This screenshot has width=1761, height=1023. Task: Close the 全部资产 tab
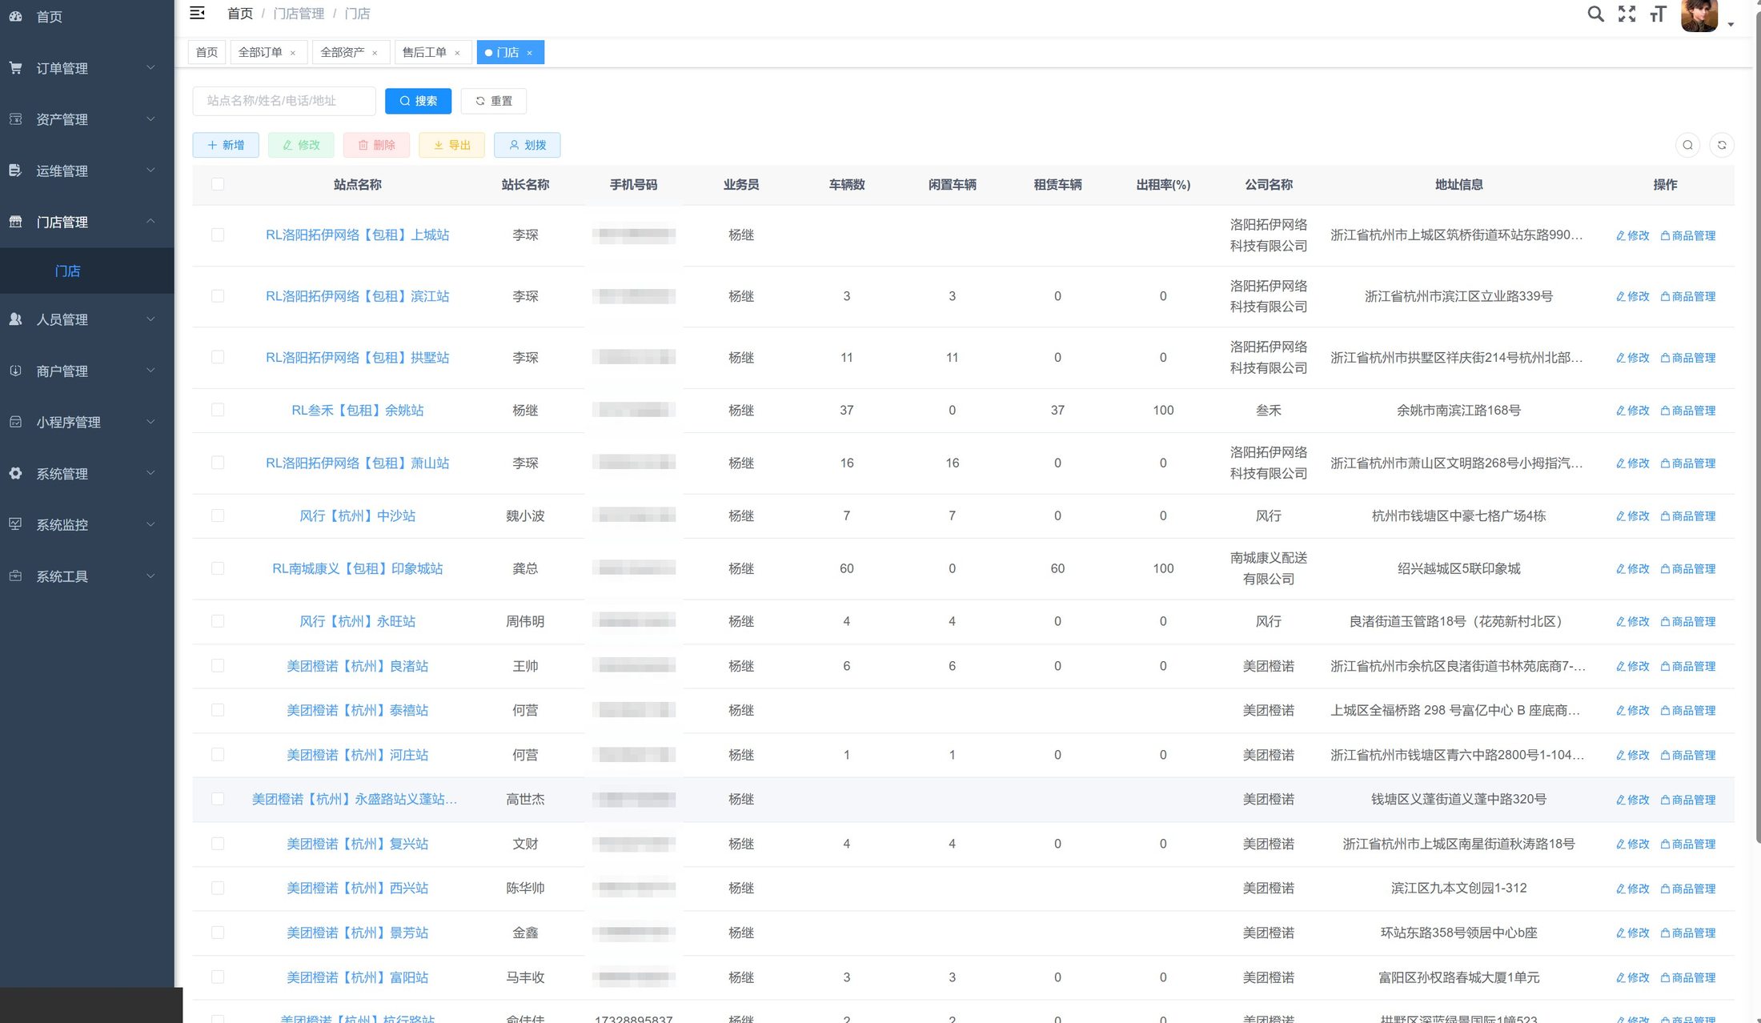pos(375,53)
